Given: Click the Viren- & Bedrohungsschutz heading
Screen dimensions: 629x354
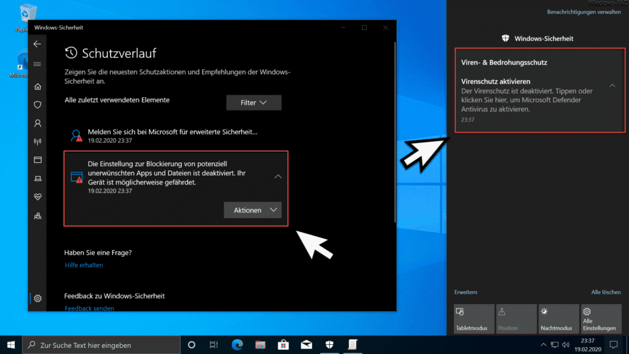Looking at the screenshot, I should click(x=504, y=63).
